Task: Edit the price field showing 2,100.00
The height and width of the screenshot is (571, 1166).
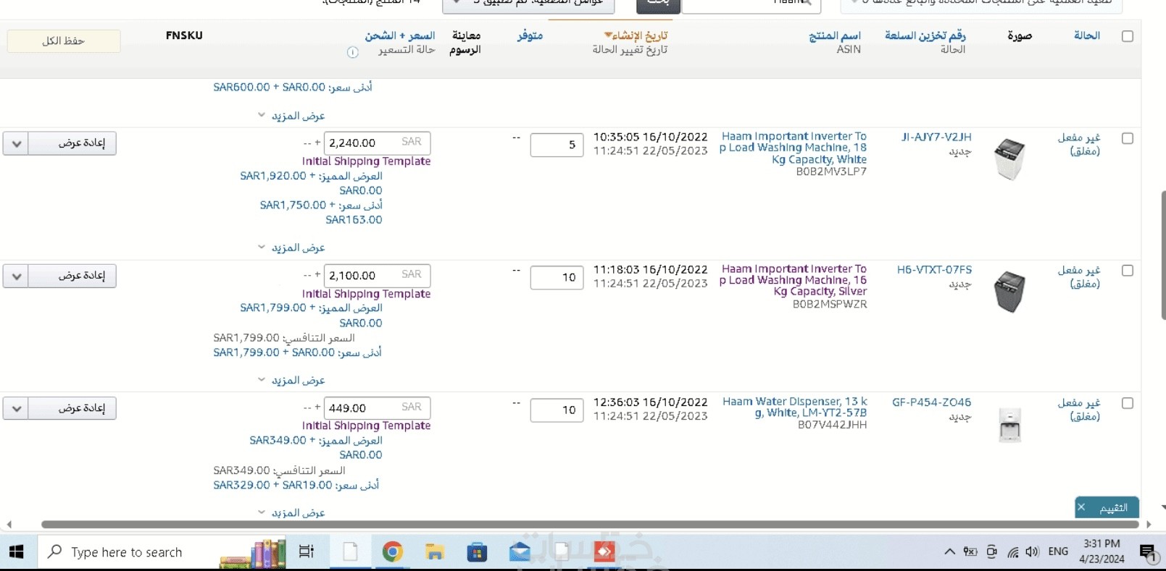Action: point(377,275)
